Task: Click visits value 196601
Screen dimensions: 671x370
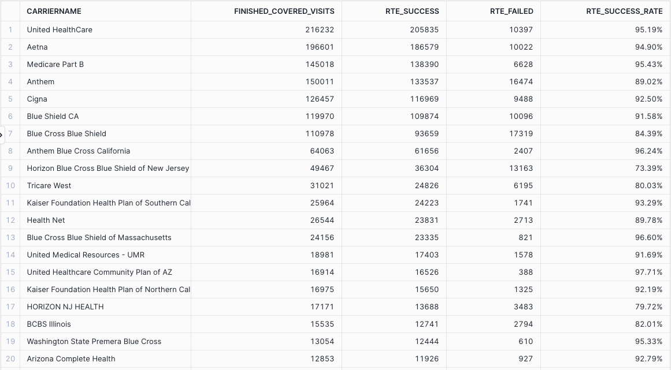Action: (x=320, y=47)
